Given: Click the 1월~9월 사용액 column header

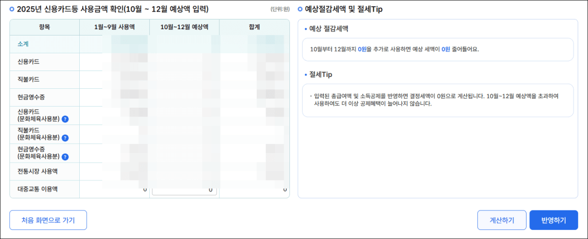Looking at the screenshot, I should pos(114,27).
